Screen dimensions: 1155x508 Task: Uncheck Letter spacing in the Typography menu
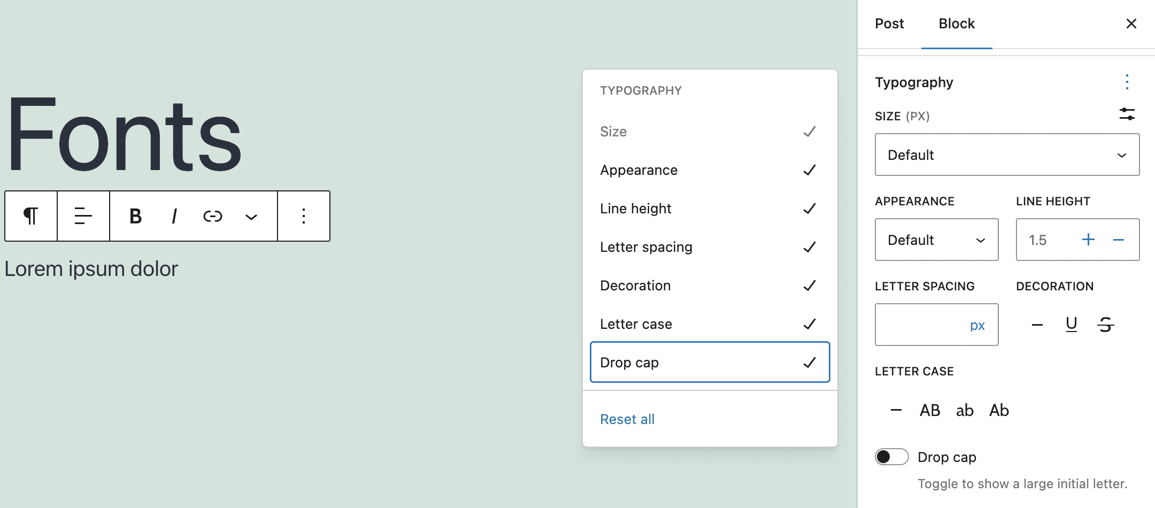709,247
